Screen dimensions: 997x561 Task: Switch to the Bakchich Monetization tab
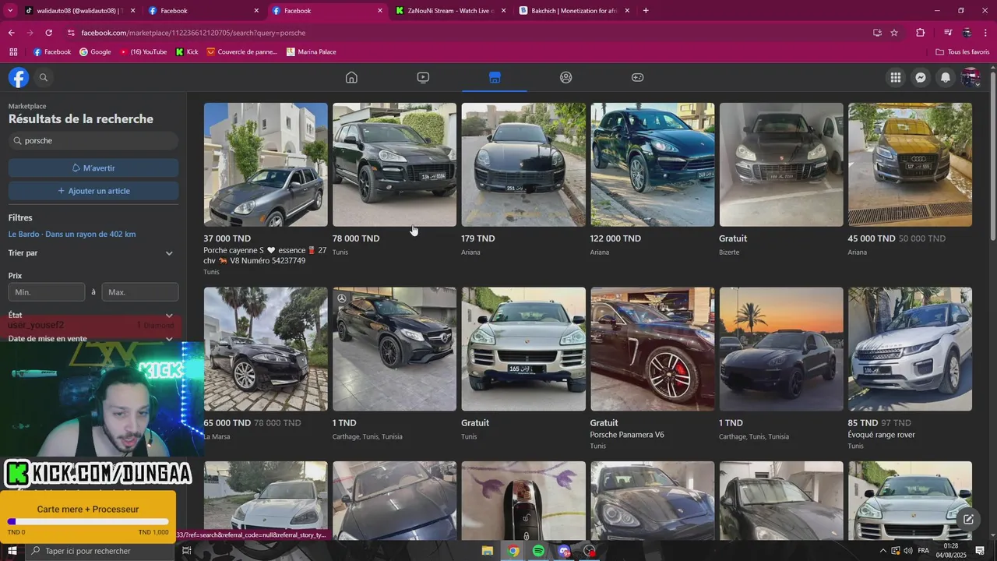pyautogui.click(x=573, y=11)
